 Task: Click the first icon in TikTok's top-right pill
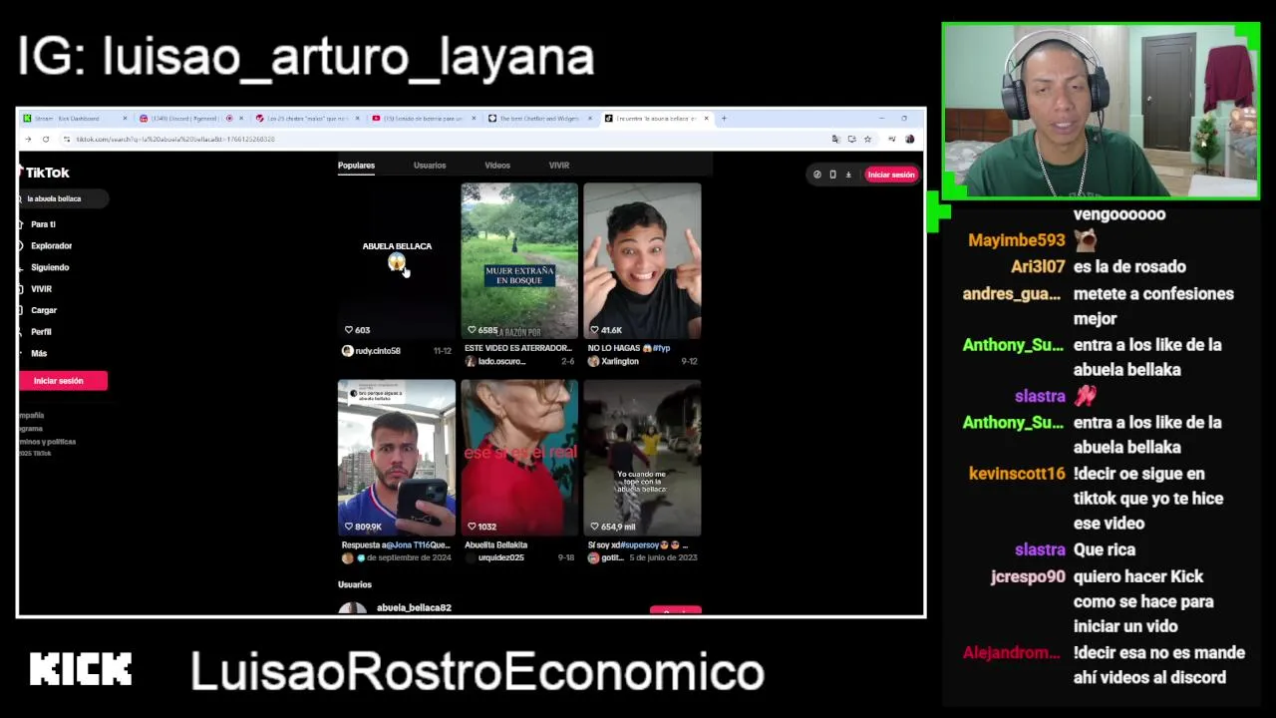point(817,175)
